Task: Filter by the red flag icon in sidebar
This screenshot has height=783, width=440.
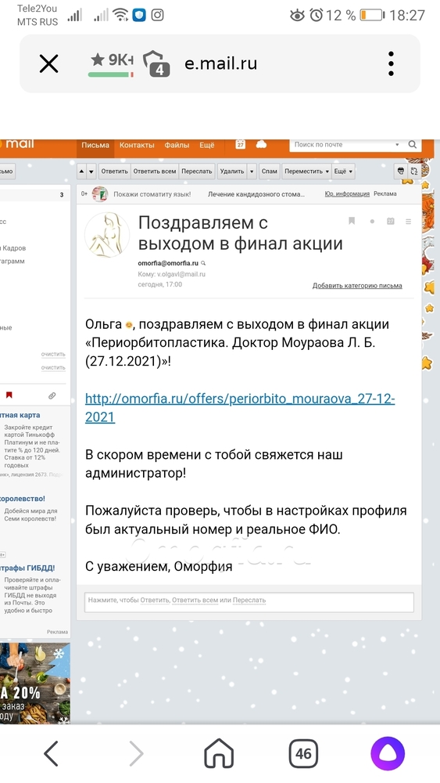Action: pos(9,395)
